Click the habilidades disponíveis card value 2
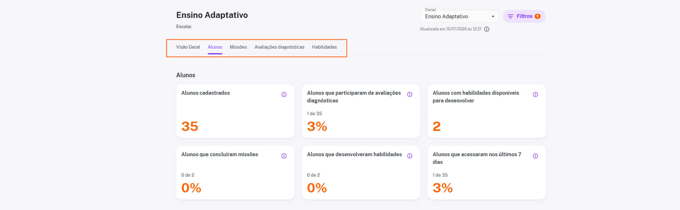The image size is (680, 210). click(437, 126)
